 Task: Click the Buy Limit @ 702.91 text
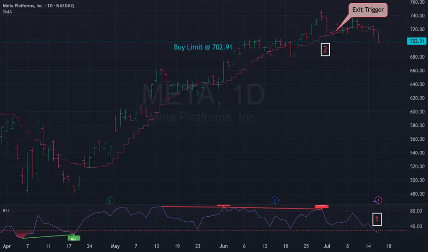pyautogui.click(x=203, y=47)
